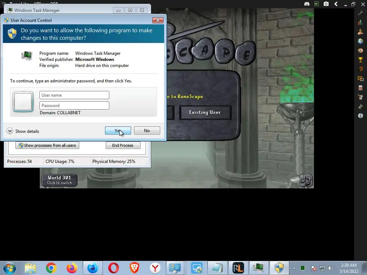The image size is (367, 275).
Task: Collapse the sidebar with the left chevron
Action: click(x=336, y=4)
